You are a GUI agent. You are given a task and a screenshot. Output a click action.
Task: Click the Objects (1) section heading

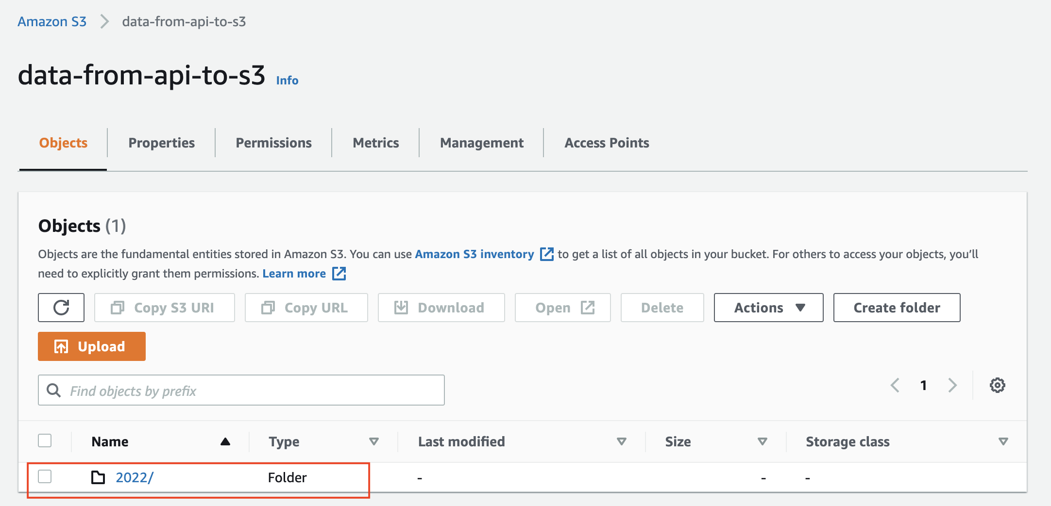coord(82,226)
